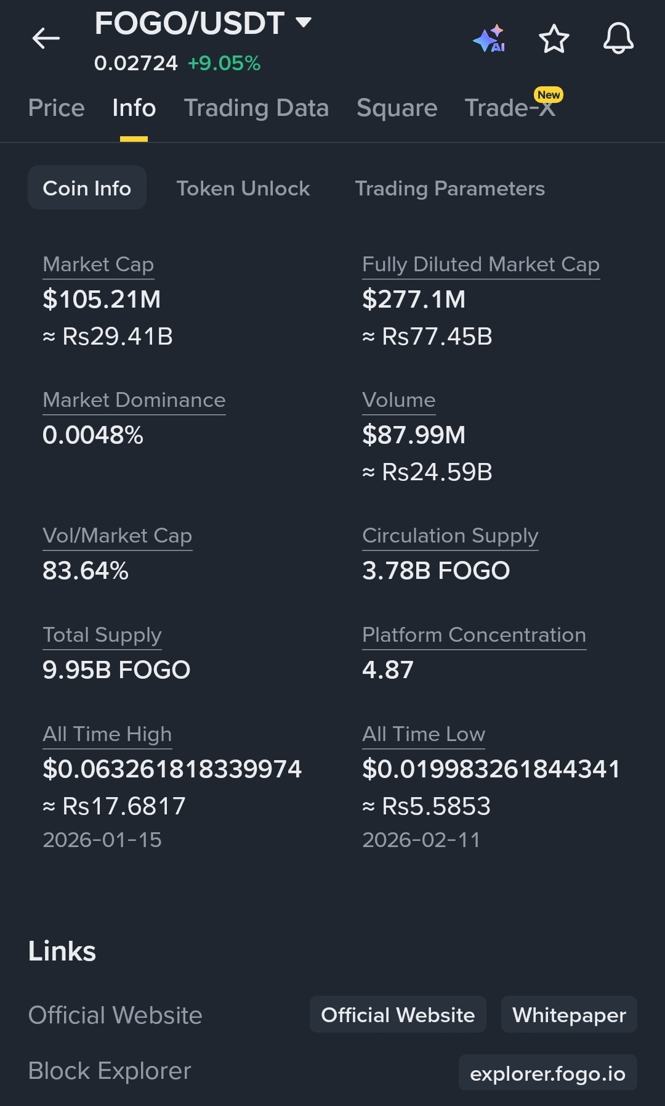Open explorer.fogo.io block explorer link
The image size is (665, 1106).
tap(547, 1073)
